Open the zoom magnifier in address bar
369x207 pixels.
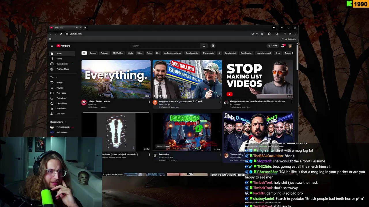(257, 34)
